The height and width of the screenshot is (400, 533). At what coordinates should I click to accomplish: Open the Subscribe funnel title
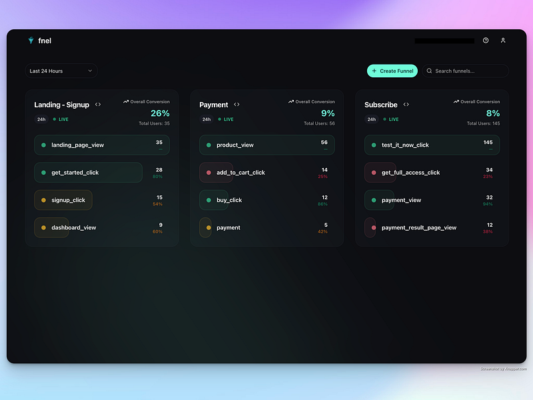[380, 105]
